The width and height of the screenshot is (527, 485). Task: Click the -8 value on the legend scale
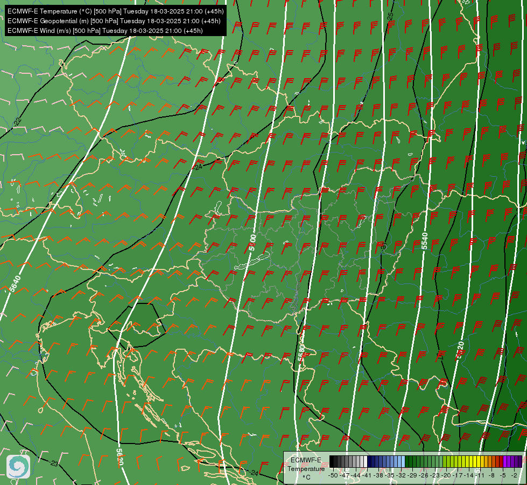click(x=491, y=476)
